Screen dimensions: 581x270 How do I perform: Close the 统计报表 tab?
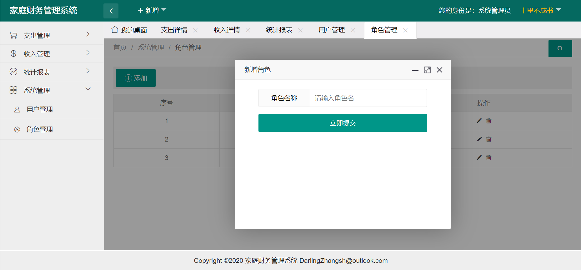(x=300, y=30)
